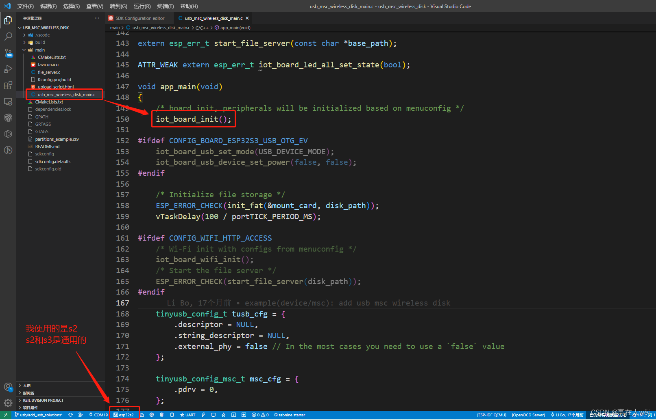Open the ESP-IDF Explorer icon in activity bar

point(8,118)
